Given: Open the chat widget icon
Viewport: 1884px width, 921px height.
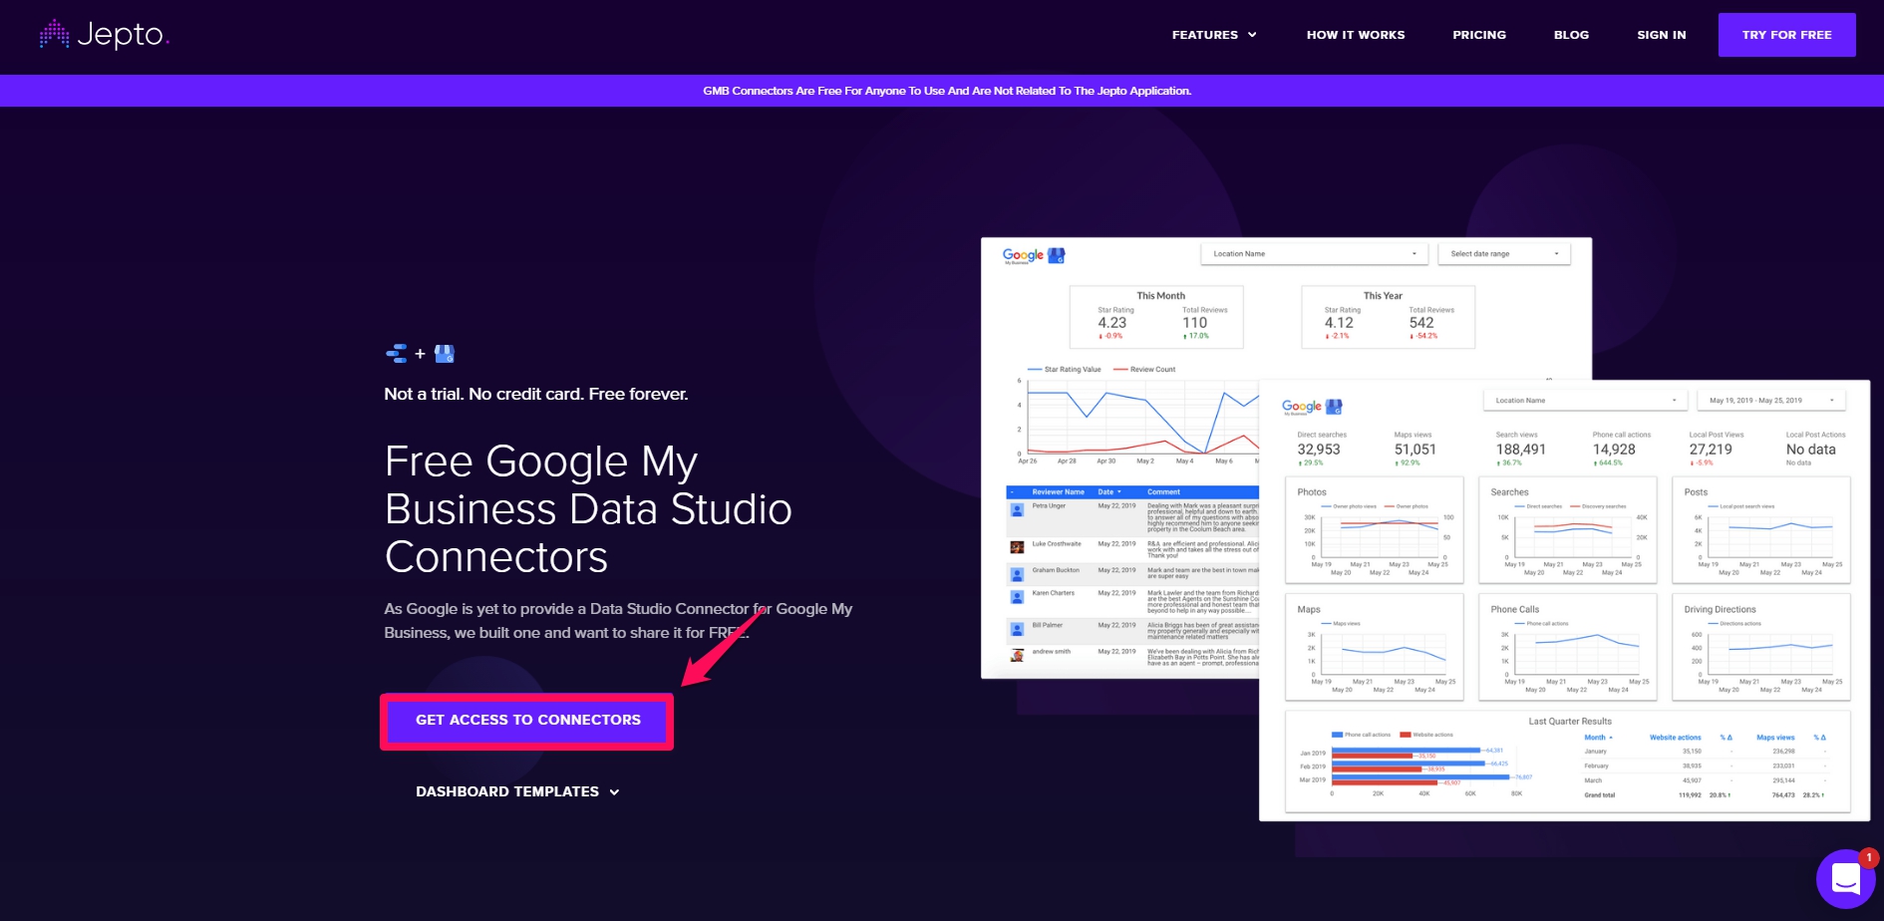Looking at the screenshot, I should tap(1845, 878).
